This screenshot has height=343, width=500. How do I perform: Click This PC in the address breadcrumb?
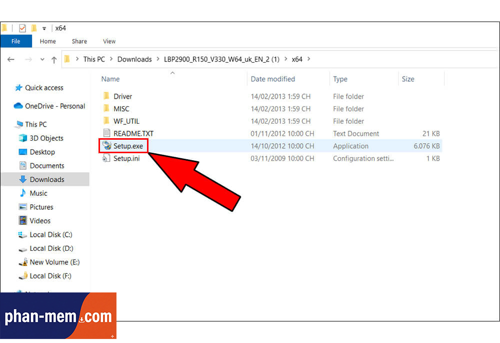pos(94,59)
